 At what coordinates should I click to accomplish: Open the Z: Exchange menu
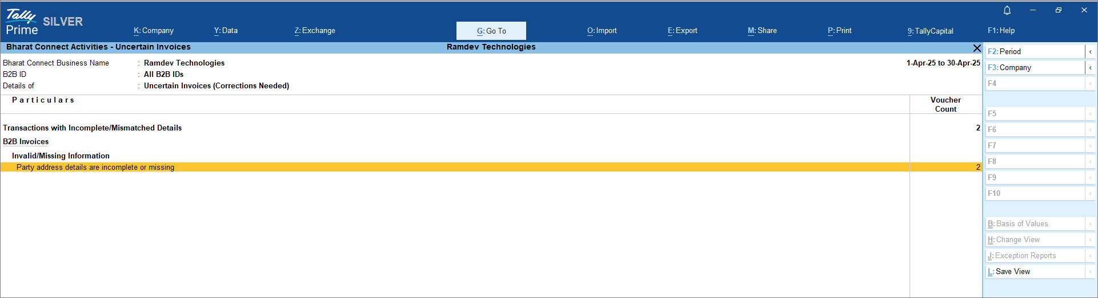(315, 31)
